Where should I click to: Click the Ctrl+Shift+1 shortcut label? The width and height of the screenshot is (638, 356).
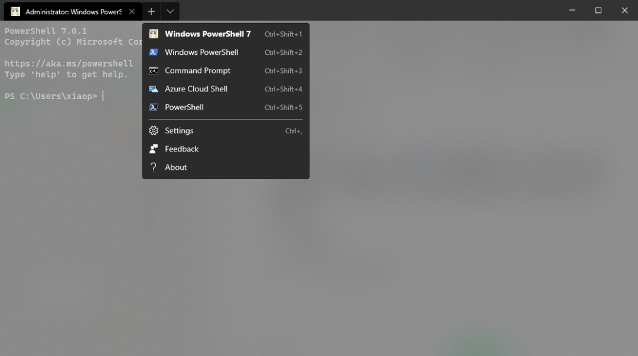click(x=283, y=34)
